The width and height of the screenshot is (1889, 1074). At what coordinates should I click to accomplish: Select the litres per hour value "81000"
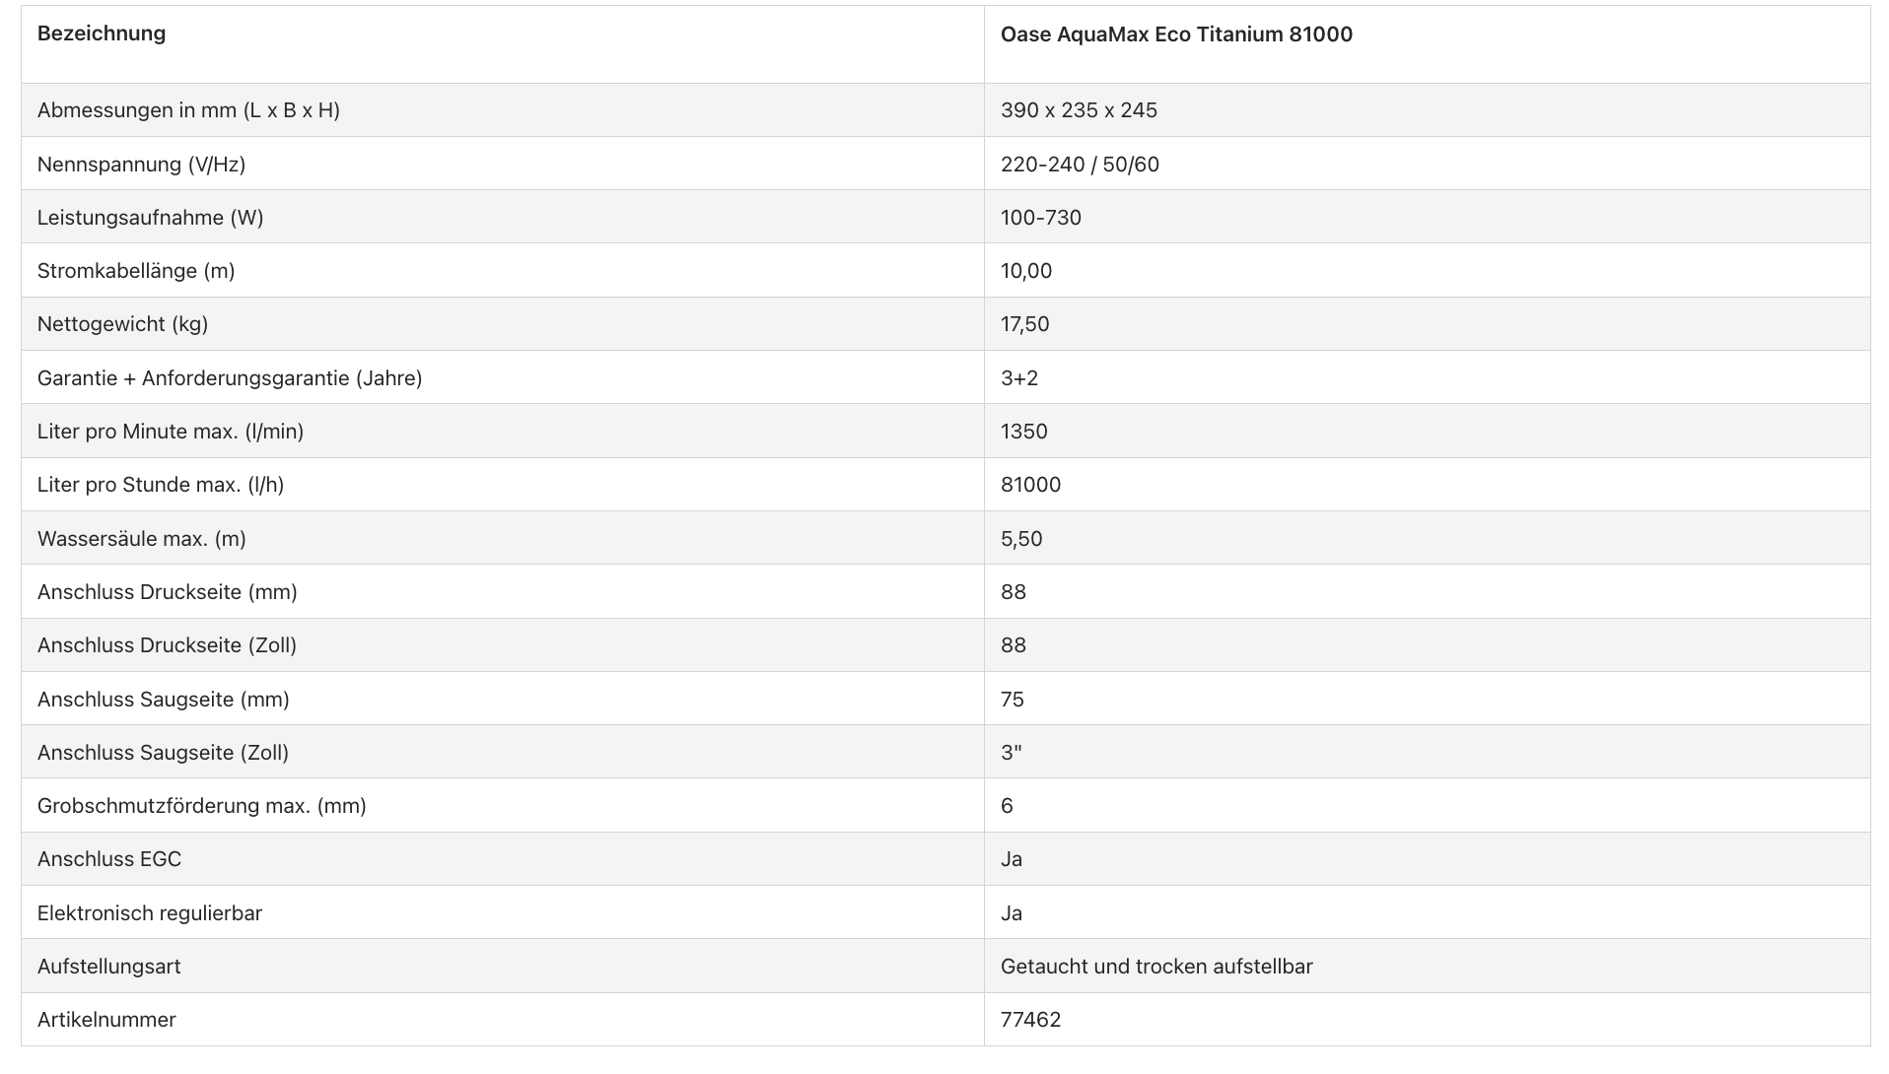pyautogui.click(x=1030, y=485)
